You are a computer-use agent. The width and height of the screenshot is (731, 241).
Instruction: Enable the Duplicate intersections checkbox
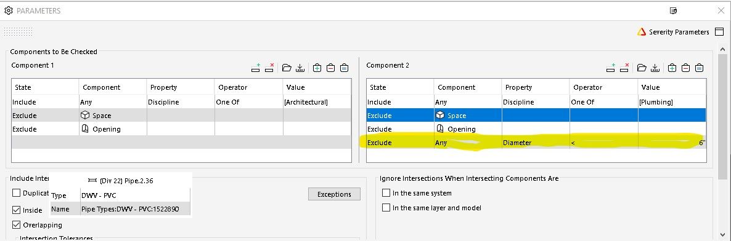[16, 193]
